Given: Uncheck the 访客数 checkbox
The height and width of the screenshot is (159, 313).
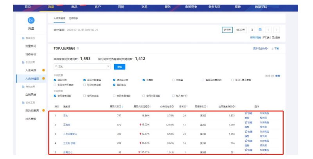Looking at the screenshot, I should [x=144, y=80].
